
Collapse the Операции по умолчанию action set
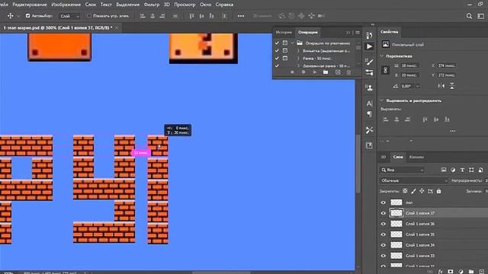click(x=292, y=43)
